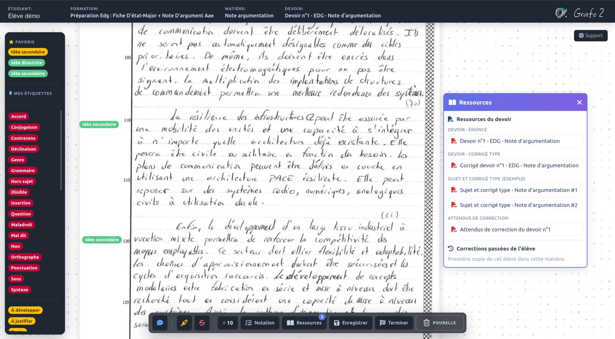The height and width of the screenshot is (339, 615).
Task: Open the Support button
Action: coord(591,36)
